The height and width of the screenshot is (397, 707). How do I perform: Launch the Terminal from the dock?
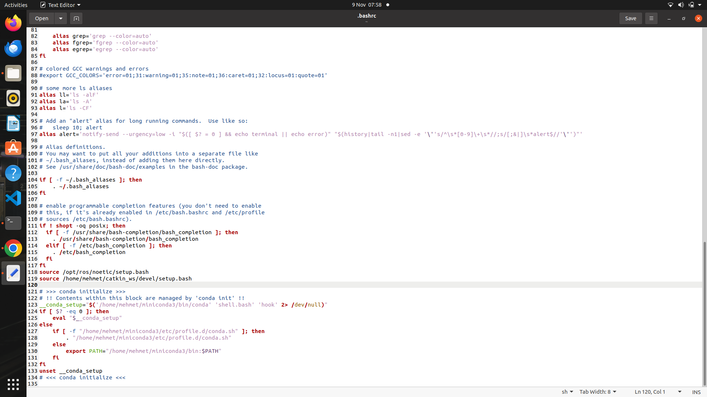click(13, 223)
